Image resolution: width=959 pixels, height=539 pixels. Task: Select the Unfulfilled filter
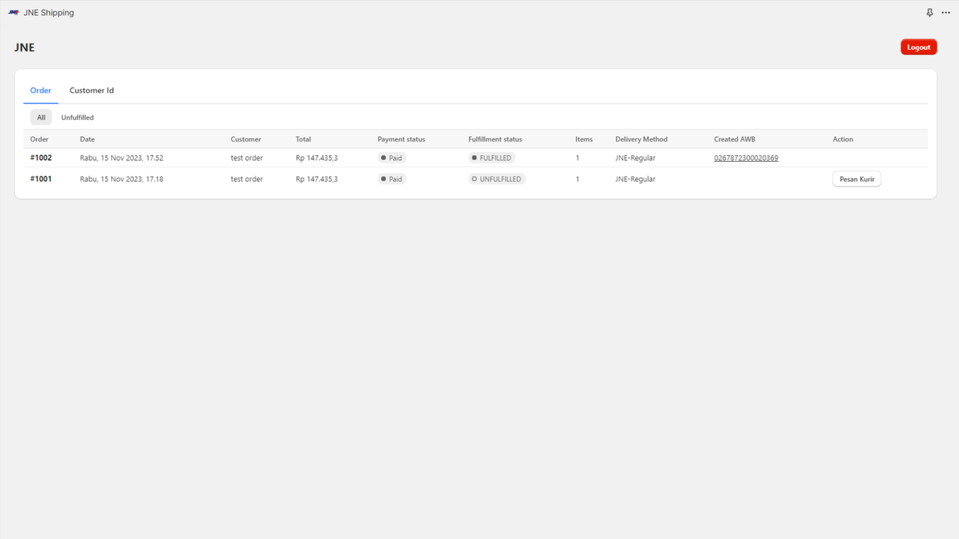click(77, 118)
